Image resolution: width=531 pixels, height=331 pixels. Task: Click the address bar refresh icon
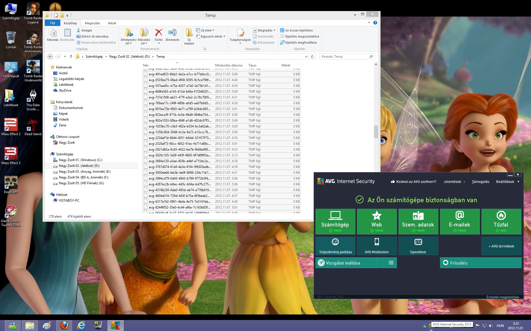tap(312, 57)
